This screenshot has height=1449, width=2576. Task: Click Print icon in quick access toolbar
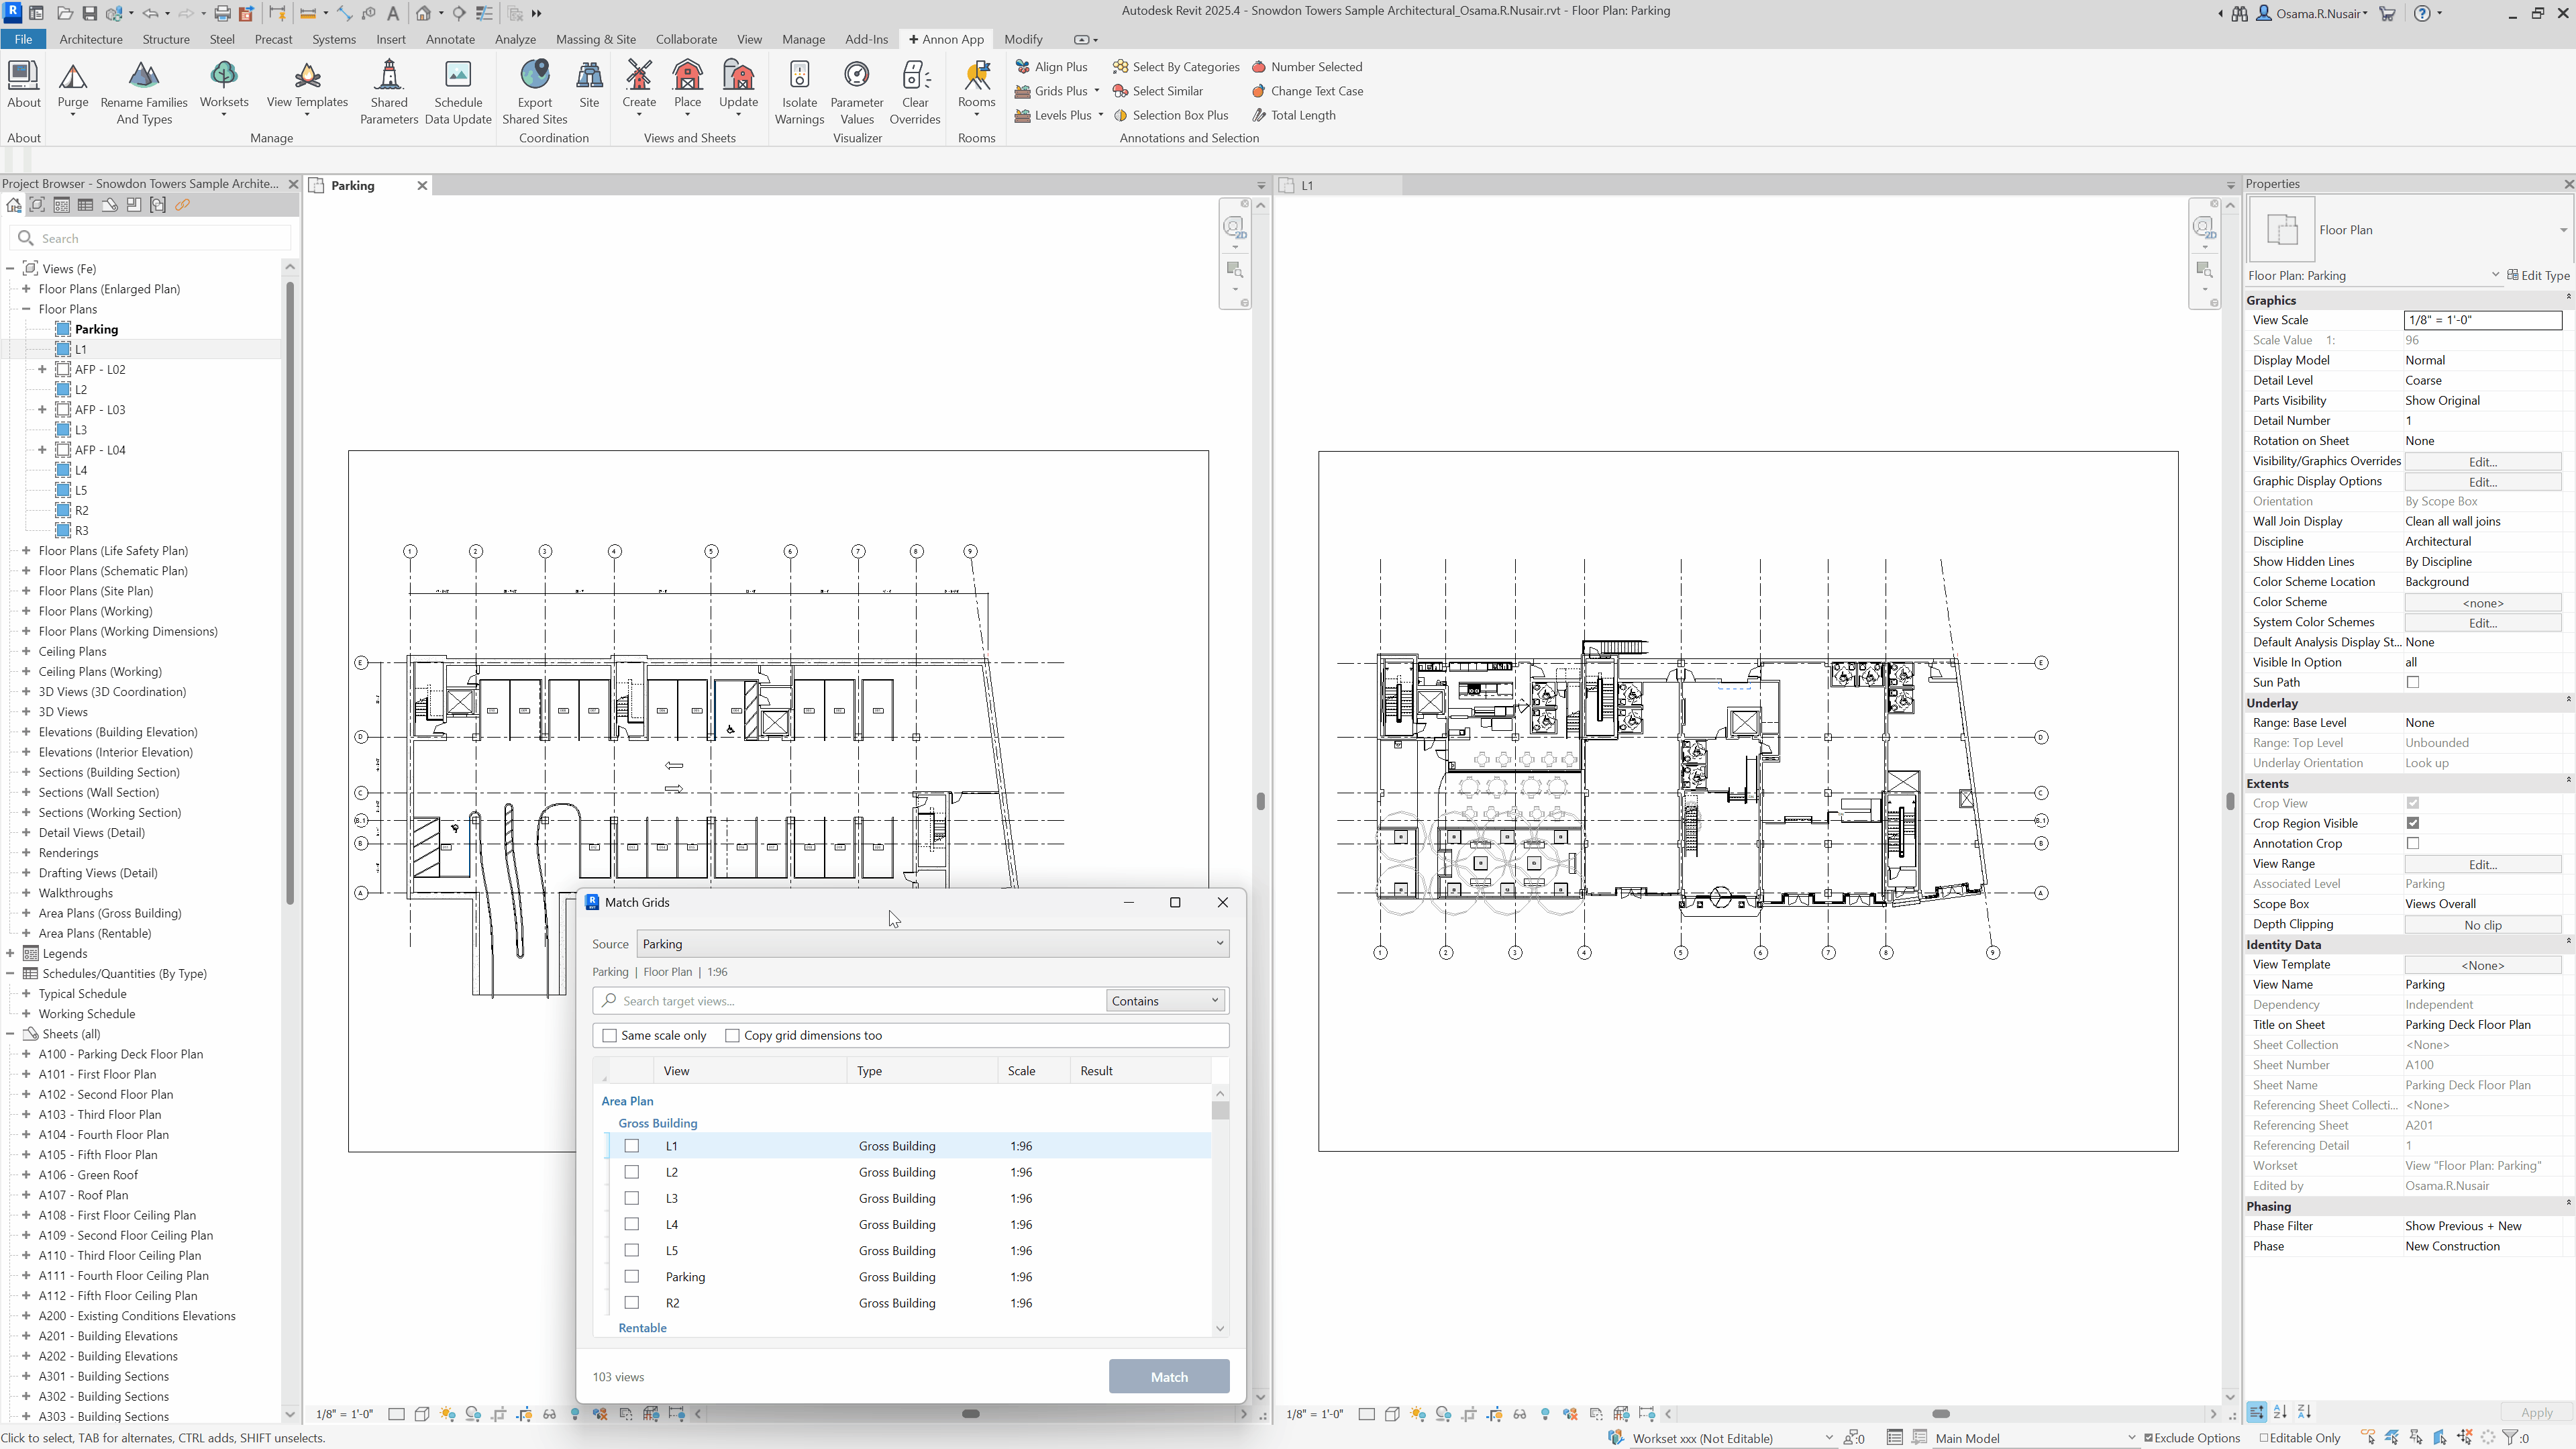click(x=222, y=13)
